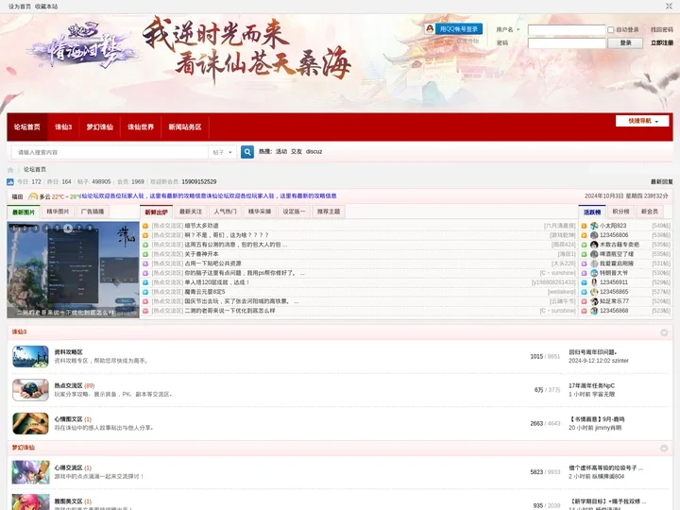This screenshot has height=510, width=680.
Task: Click the hot search term discuz
Action: pos(314,152)
